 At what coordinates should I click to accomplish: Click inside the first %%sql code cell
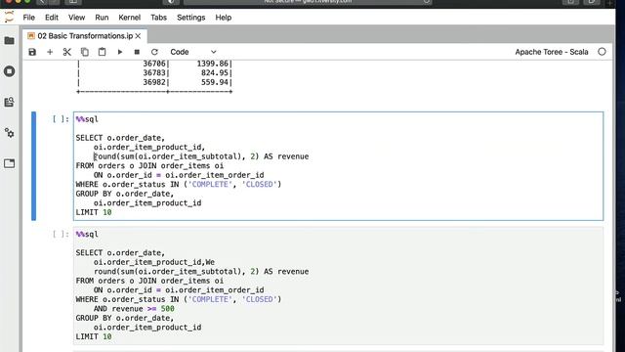(x=338, y=166)
